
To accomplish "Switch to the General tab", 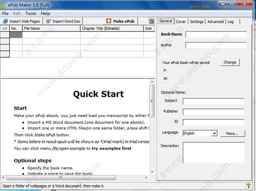I will click(x=166, y=21).
